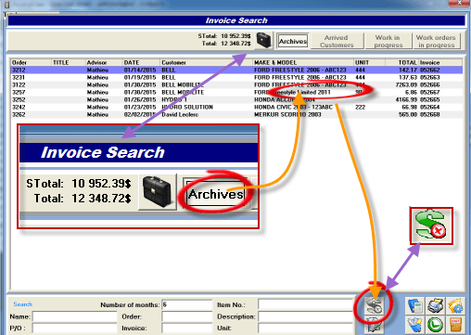Focus the Item No. search field
471x335 pixels.
click(305, 304)
